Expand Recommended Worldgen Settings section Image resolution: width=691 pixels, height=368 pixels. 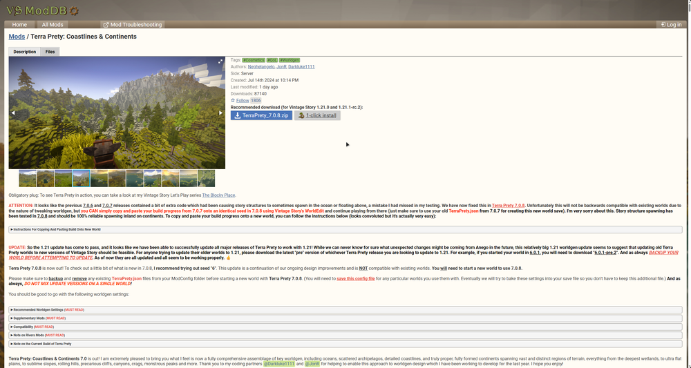click(x=345, y=309)
